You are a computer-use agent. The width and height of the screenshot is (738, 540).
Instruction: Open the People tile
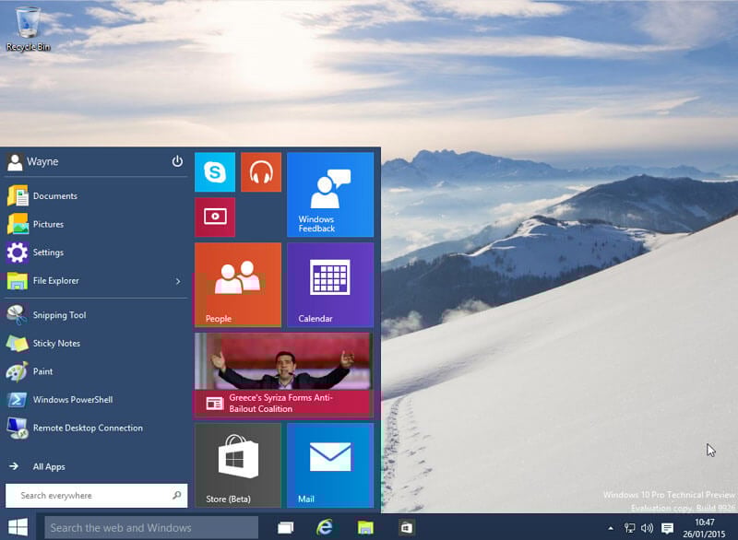[238, 285]
